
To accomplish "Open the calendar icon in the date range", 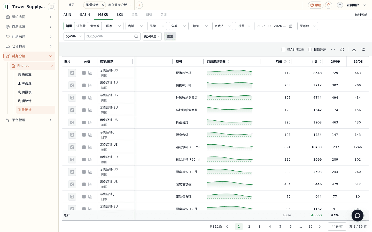I will click(x=291, y=26).
